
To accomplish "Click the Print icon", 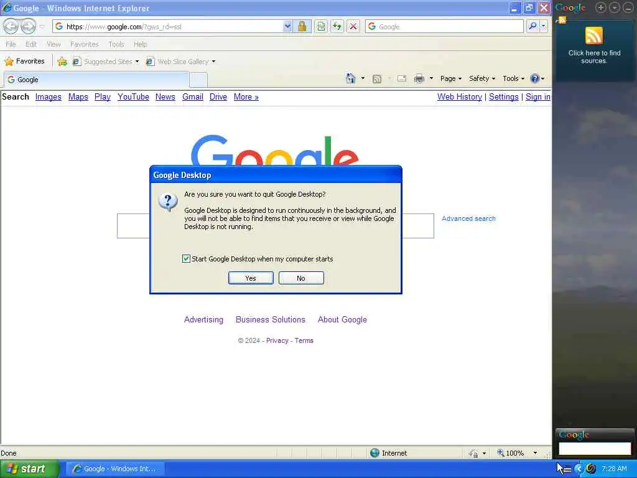I will (x=419, y=78).
